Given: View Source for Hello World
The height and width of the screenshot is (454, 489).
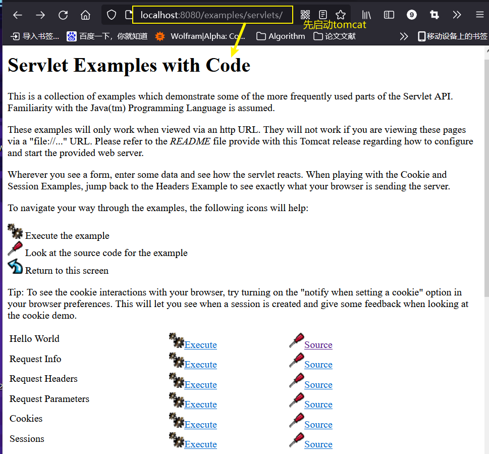Looking at the screenshot, I should click(318, 345).
